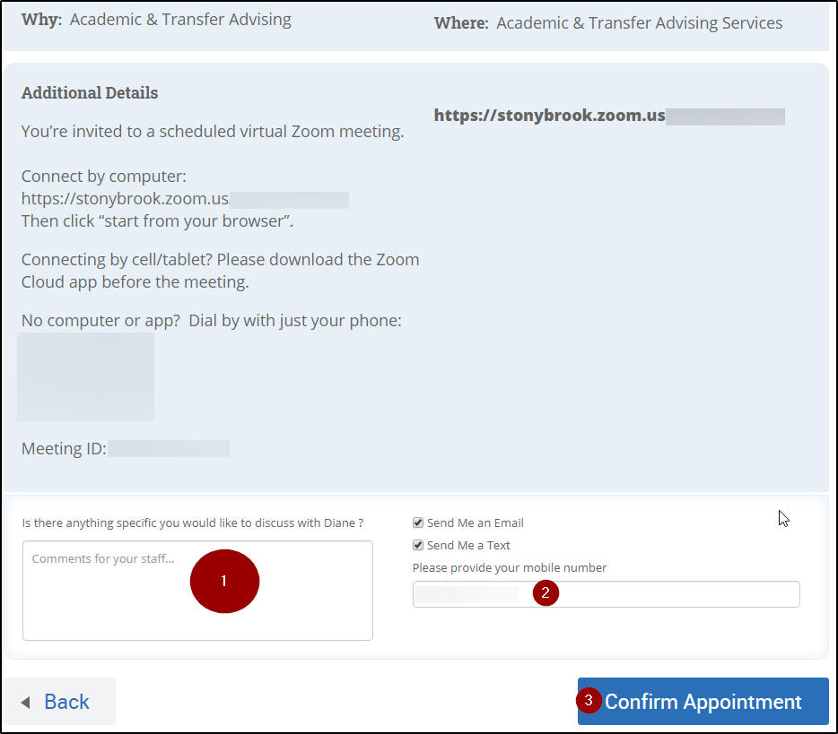Open the bold stonybrook.zoom.us link
The height and width of the screenshot is (734, 838).
pyautogui.click(x=549, y=116)
